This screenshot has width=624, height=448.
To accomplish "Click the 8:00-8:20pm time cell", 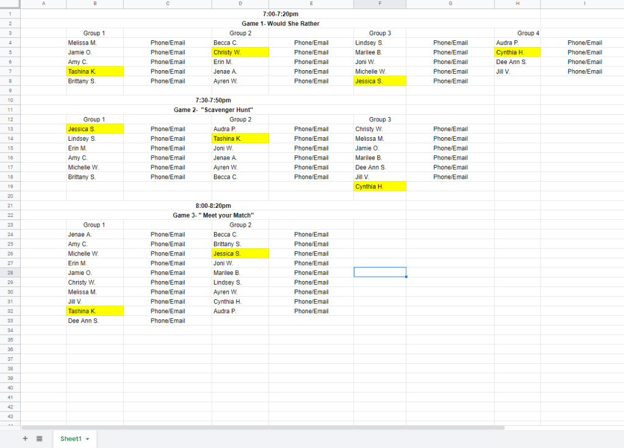I will [x=213, y=205].
